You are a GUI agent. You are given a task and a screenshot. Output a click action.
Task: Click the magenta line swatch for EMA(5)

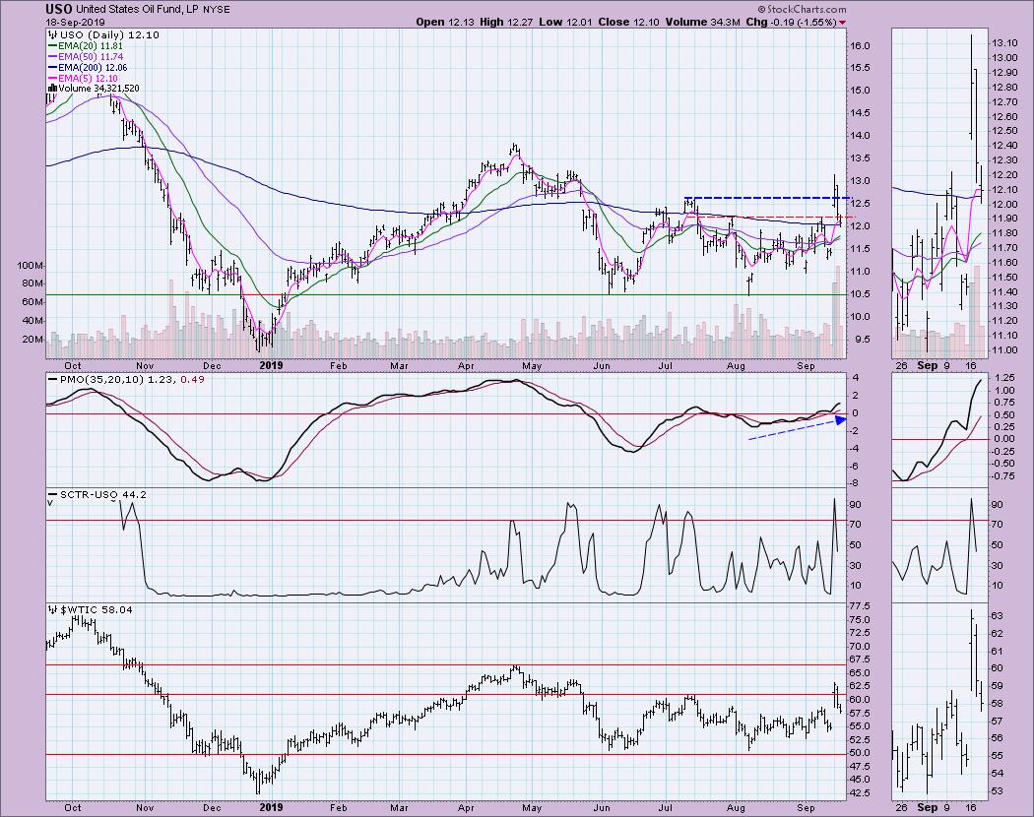coord(52,78)
